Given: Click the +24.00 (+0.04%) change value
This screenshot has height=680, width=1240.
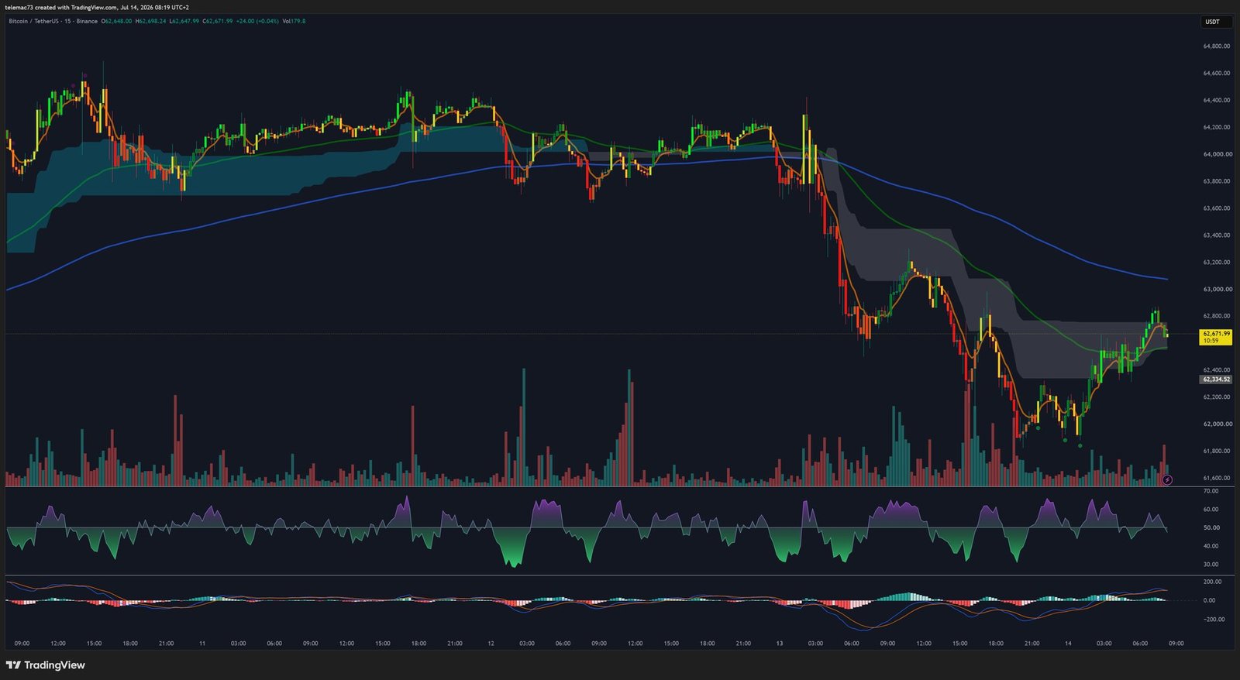Looking at the screenshot, I should (257, 21).
